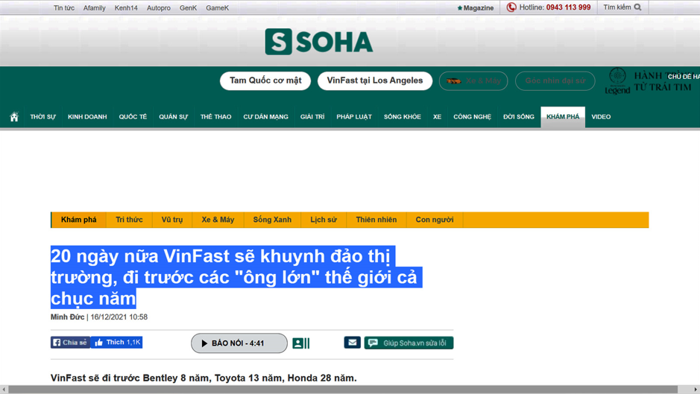Click the article date 16/12/2021 10:58
Screen dimensions: 700x394
coord(119,317)
